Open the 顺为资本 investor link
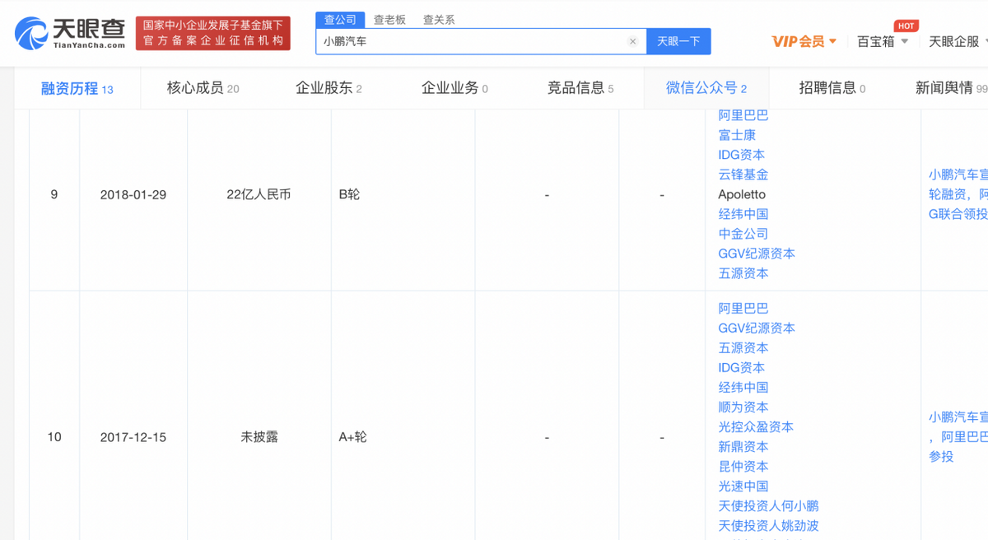 (743, 407)
